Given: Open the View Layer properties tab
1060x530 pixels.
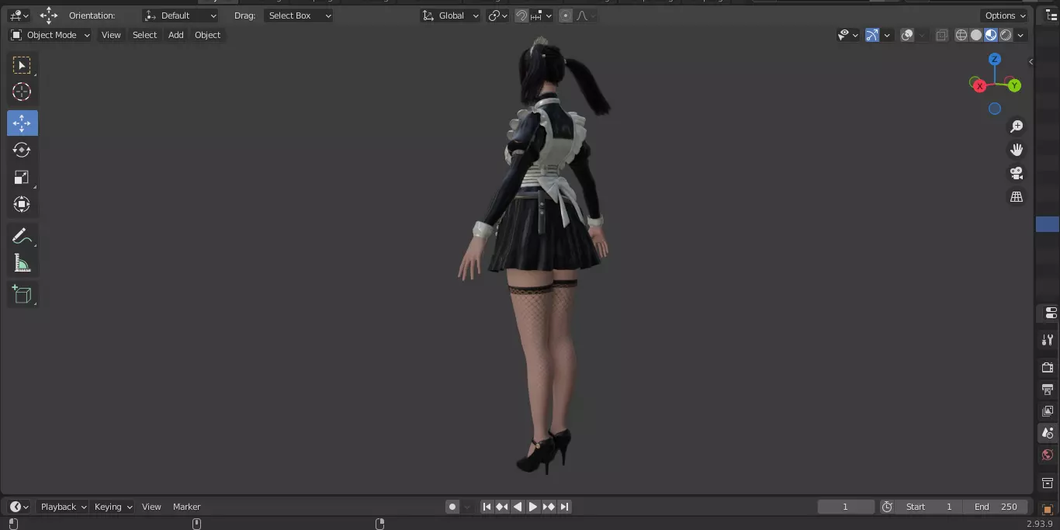Looking at the screenshot, I should point(1048,411).
